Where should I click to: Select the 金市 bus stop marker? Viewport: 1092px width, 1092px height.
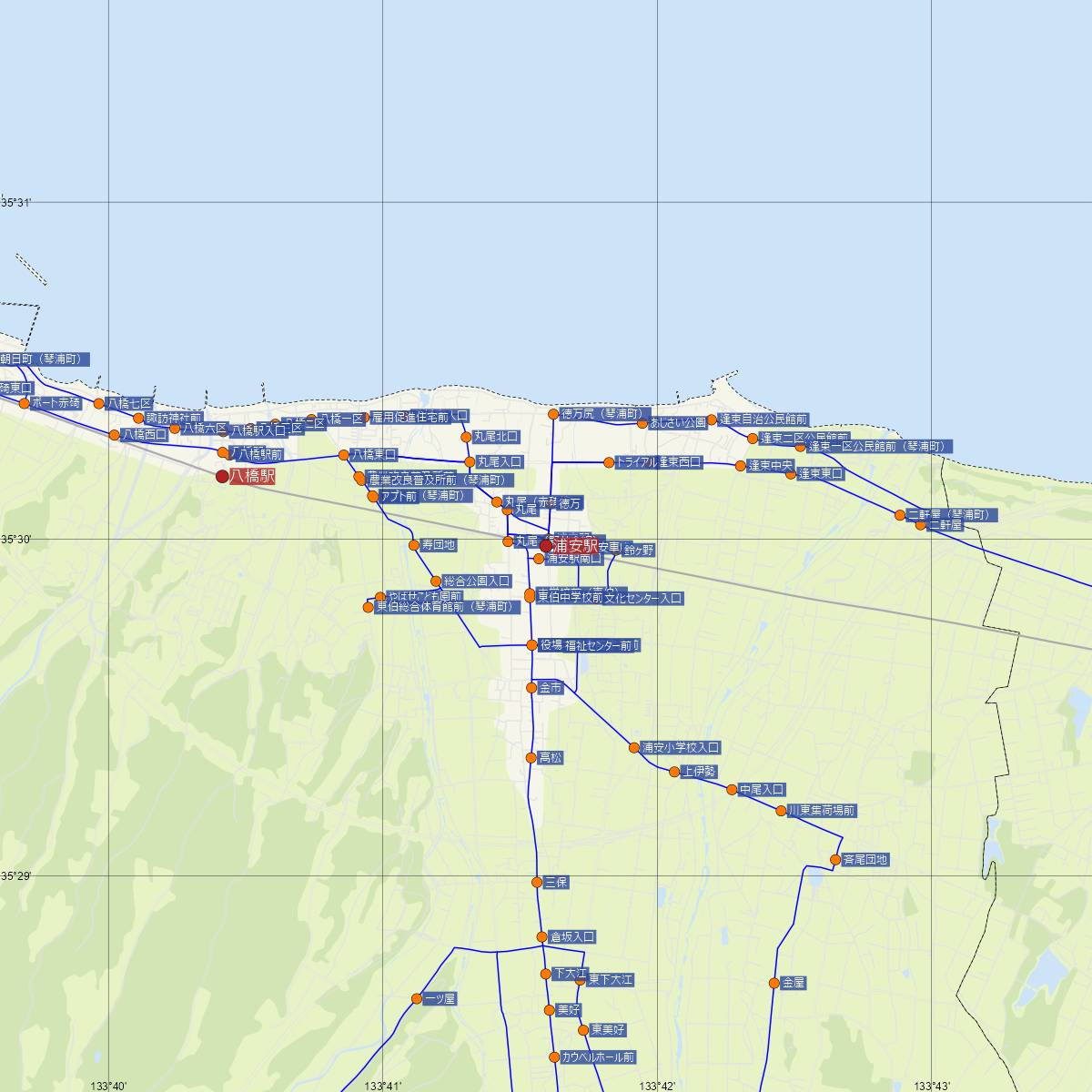[531, 688]
